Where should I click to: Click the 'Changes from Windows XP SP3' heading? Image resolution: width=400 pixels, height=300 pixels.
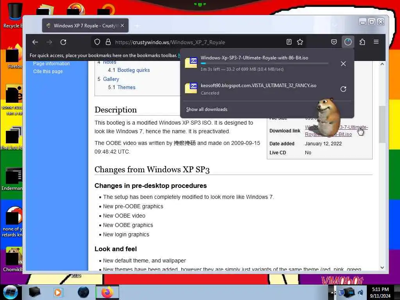coord(152,170)
